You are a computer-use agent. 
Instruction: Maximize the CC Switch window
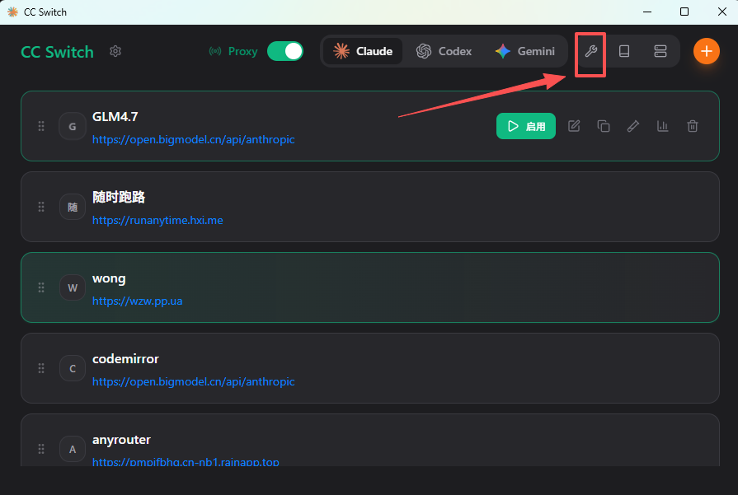coord(684,12)
